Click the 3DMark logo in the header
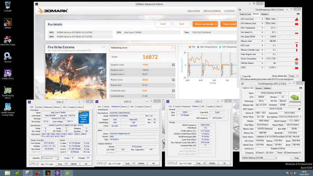313x176 pixels. (x=53, y=11)
